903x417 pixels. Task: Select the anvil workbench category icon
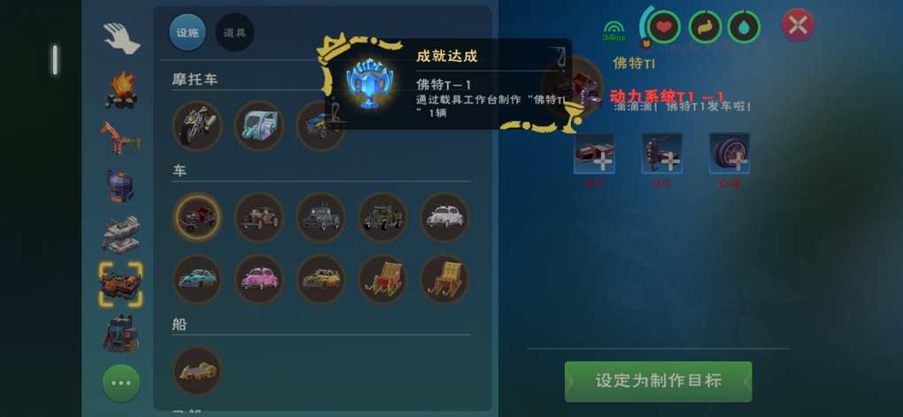pyautogui.click(x=121, y=234)
